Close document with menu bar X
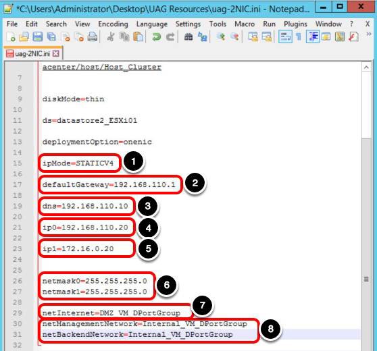Image resolution: width=377 pixels, height=351 pixels. 368,24
